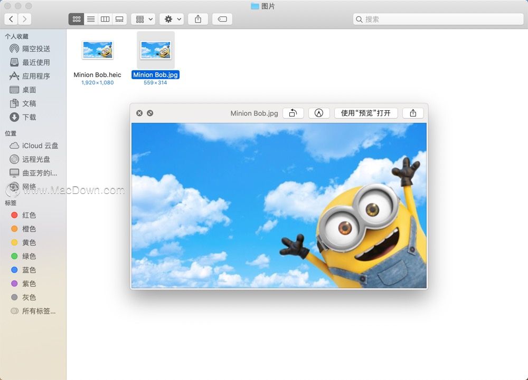The width and height of the screenshot is (528, 380).
Task: Select the 紫色 purple tag
Action: click(x=33, y=284)
